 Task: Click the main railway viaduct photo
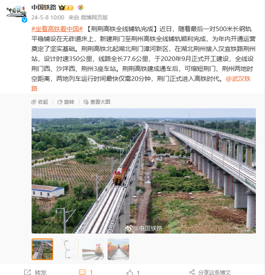pos(144,171)
